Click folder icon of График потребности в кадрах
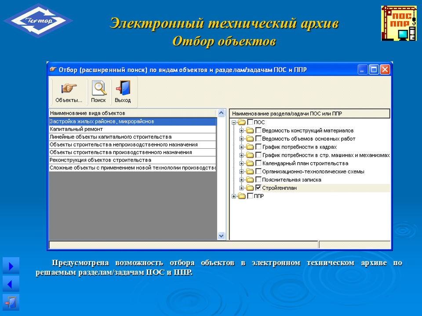 pyautogui.click(x=250, y=147)
